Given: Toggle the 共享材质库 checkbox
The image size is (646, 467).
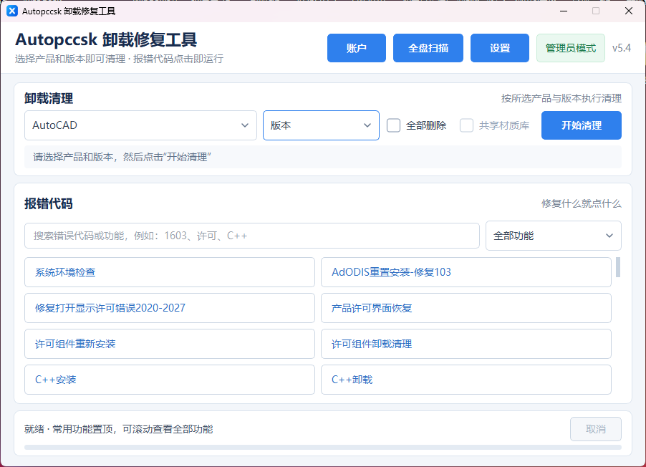Looking at the screenshot, I should (x=466, y=125).
